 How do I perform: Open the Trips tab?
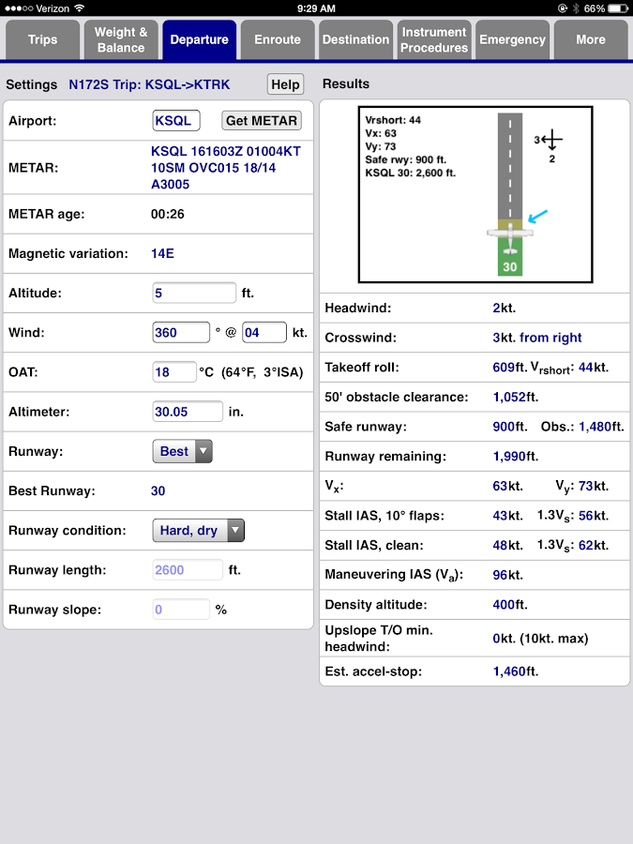(x=42, y=39)
